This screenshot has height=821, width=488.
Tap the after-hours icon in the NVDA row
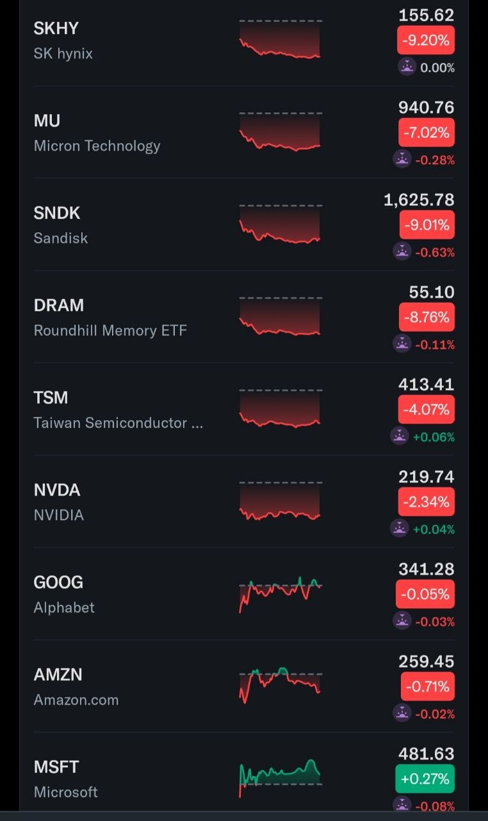click(399, 529)
